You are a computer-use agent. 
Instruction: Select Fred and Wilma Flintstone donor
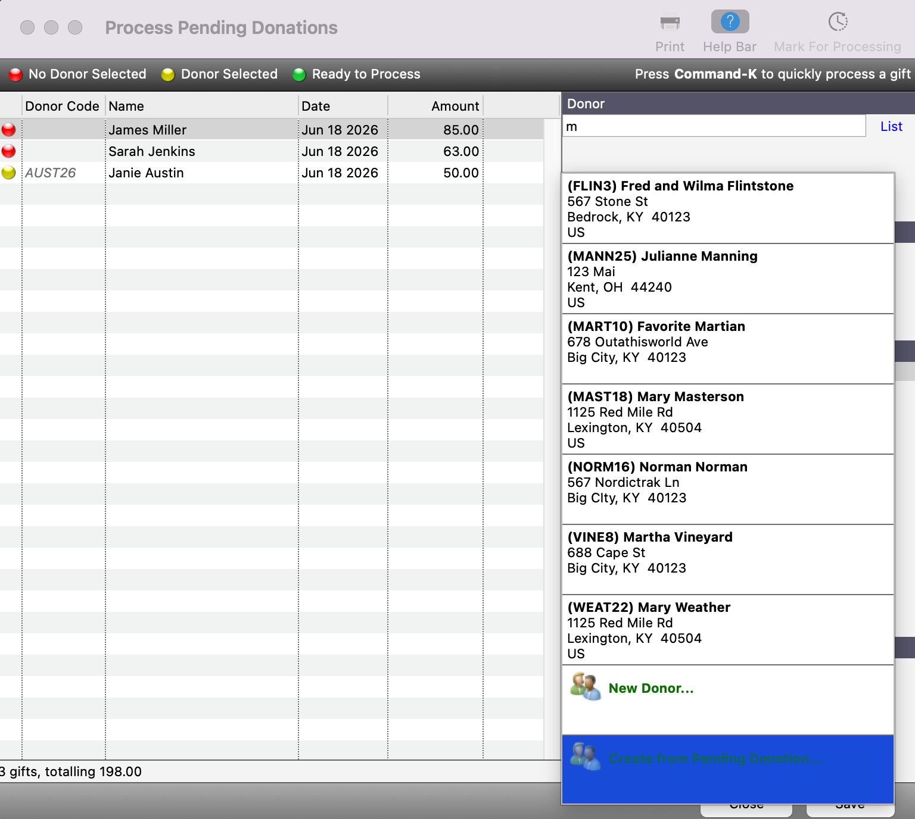pyautogui.click(x=728, y=208)
